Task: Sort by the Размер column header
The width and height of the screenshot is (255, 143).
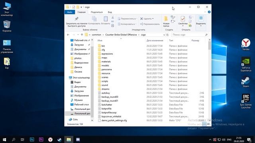Action: point(195,41)
